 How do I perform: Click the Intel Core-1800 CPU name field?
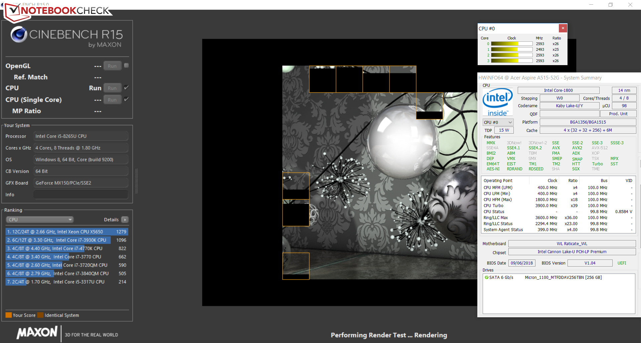[558, 91]
